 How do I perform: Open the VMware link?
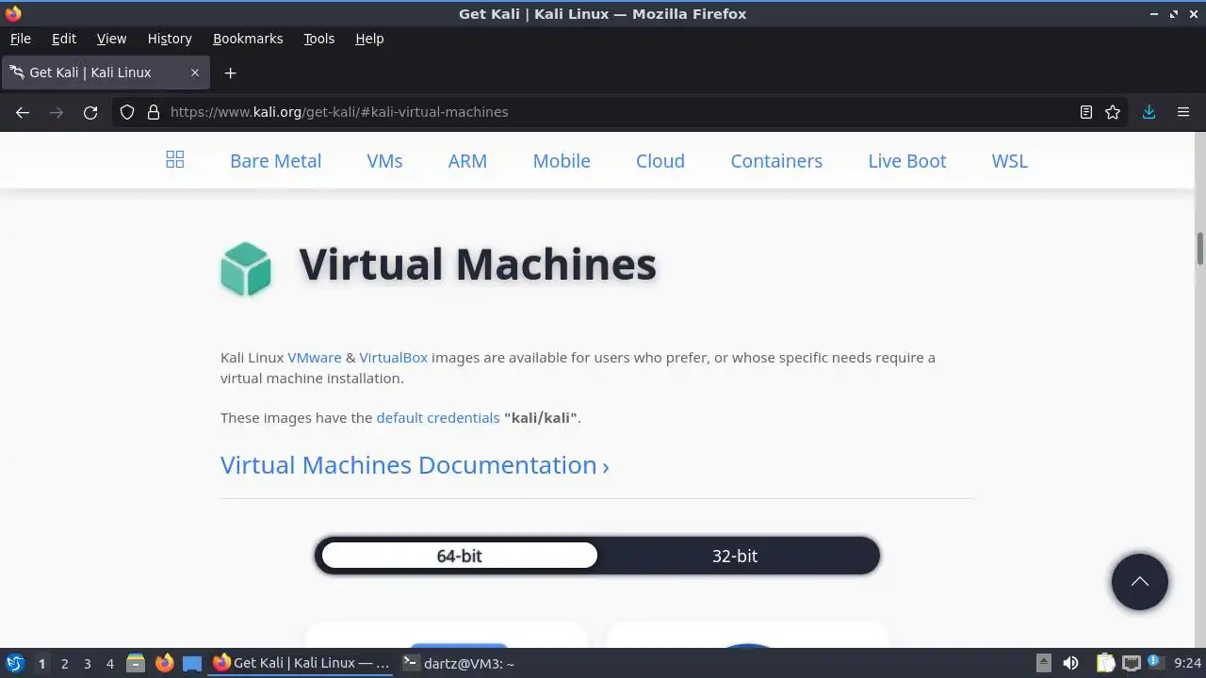click(315, 358)
